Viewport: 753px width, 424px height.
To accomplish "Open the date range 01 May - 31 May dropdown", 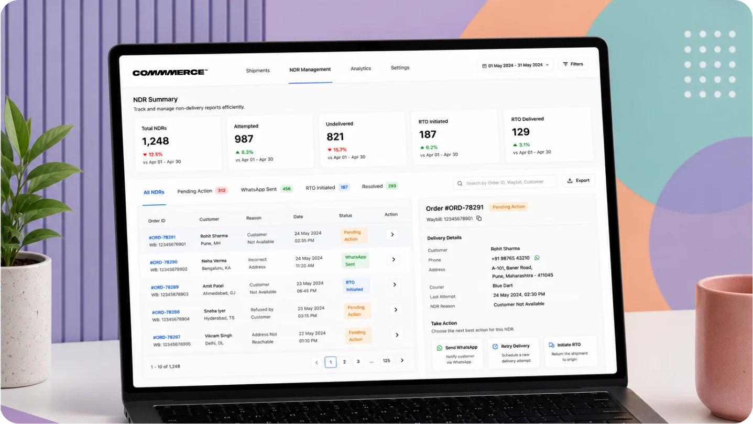I will [515, 65].
